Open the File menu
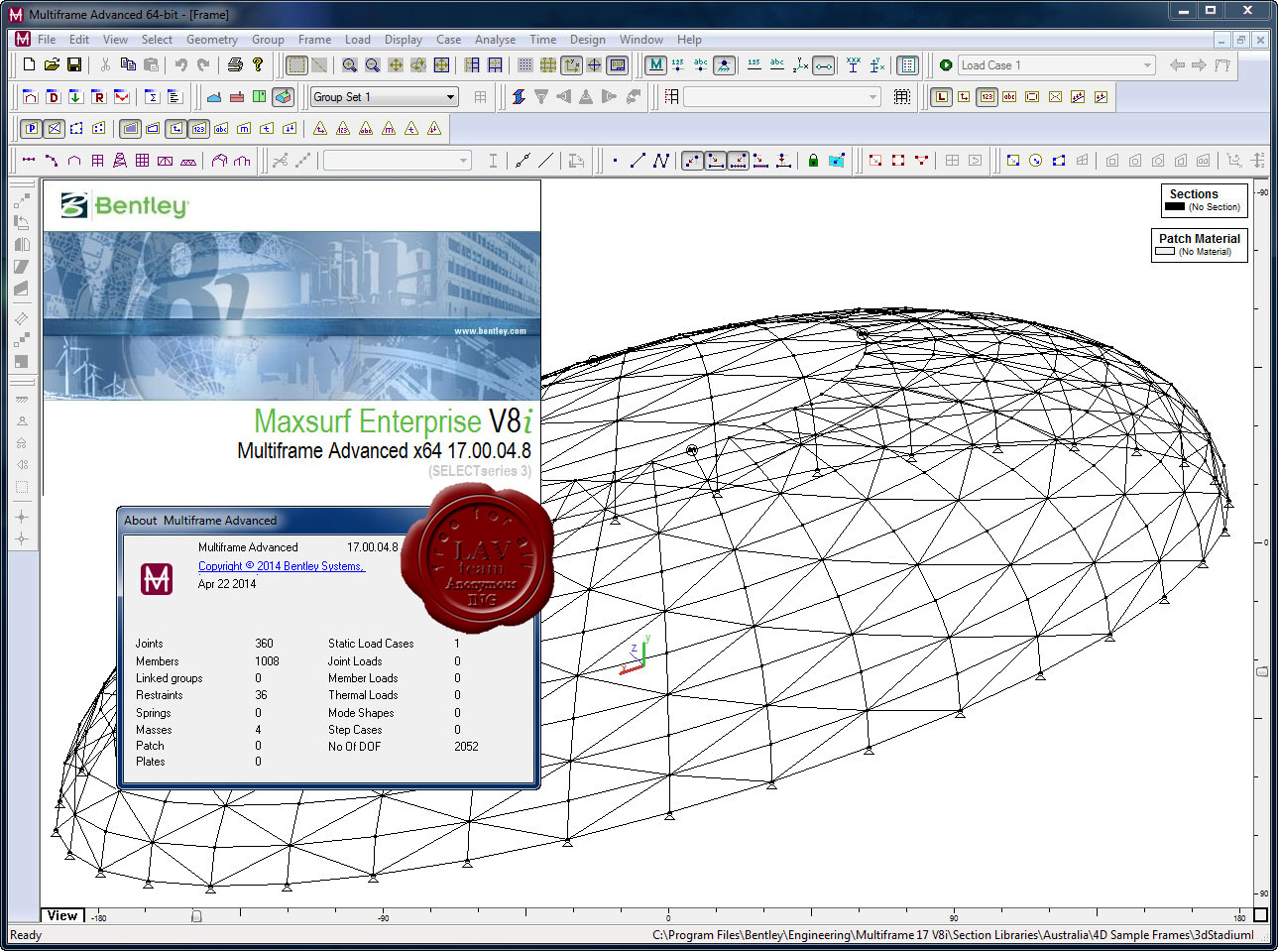The height and width of the screenshot is (951, 1278). pos(47,40)
